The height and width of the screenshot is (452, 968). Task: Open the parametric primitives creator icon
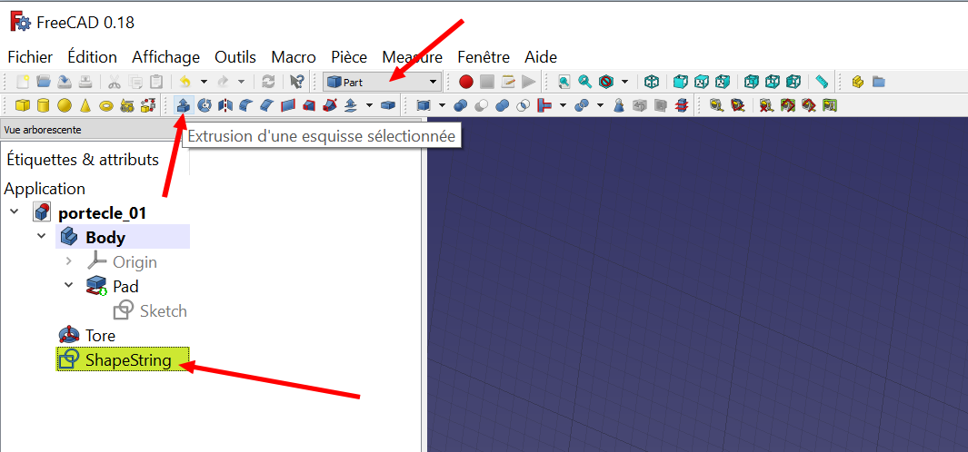[127, 105]
